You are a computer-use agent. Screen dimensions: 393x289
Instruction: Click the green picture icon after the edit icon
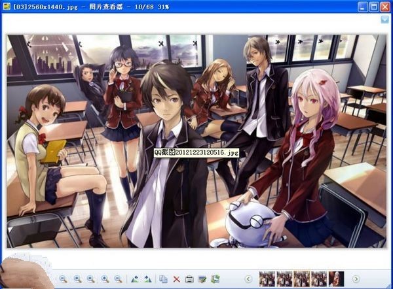pos(215,279)
